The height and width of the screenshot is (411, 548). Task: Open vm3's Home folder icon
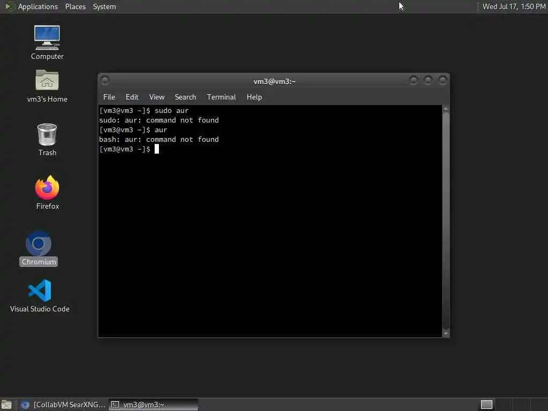click(x=47, y=86)
